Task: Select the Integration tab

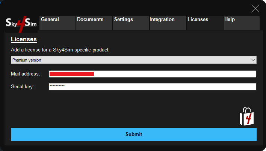Action: click(x=168, y=23)
